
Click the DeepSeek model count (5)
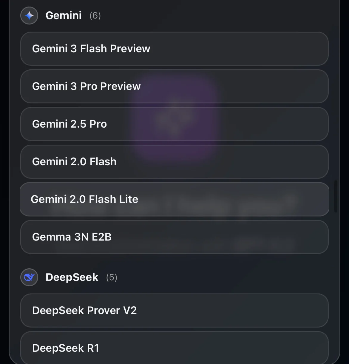(x=112, y=277)
